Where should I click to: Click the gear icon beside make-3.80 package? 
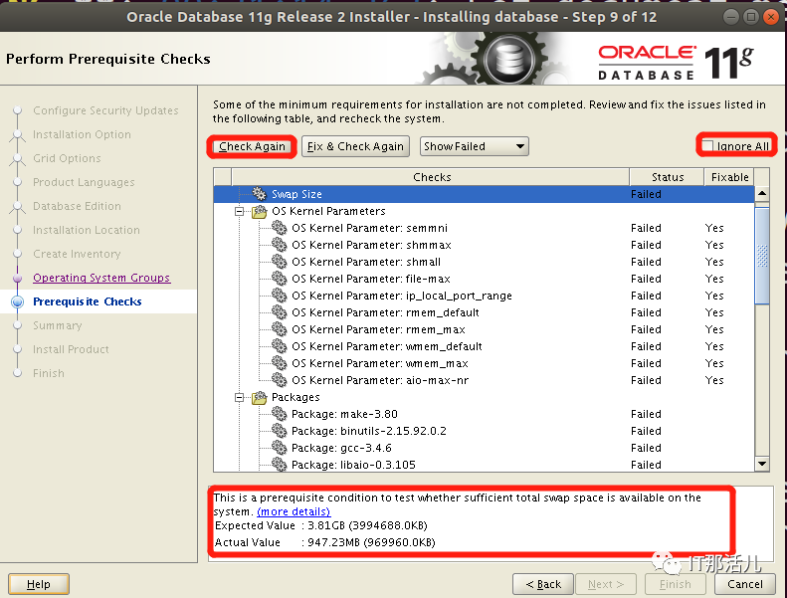coord(279,414)
